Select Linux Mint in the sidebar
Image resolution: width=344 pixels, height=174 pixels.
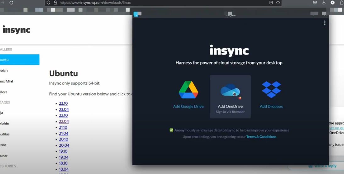(7, 81)
